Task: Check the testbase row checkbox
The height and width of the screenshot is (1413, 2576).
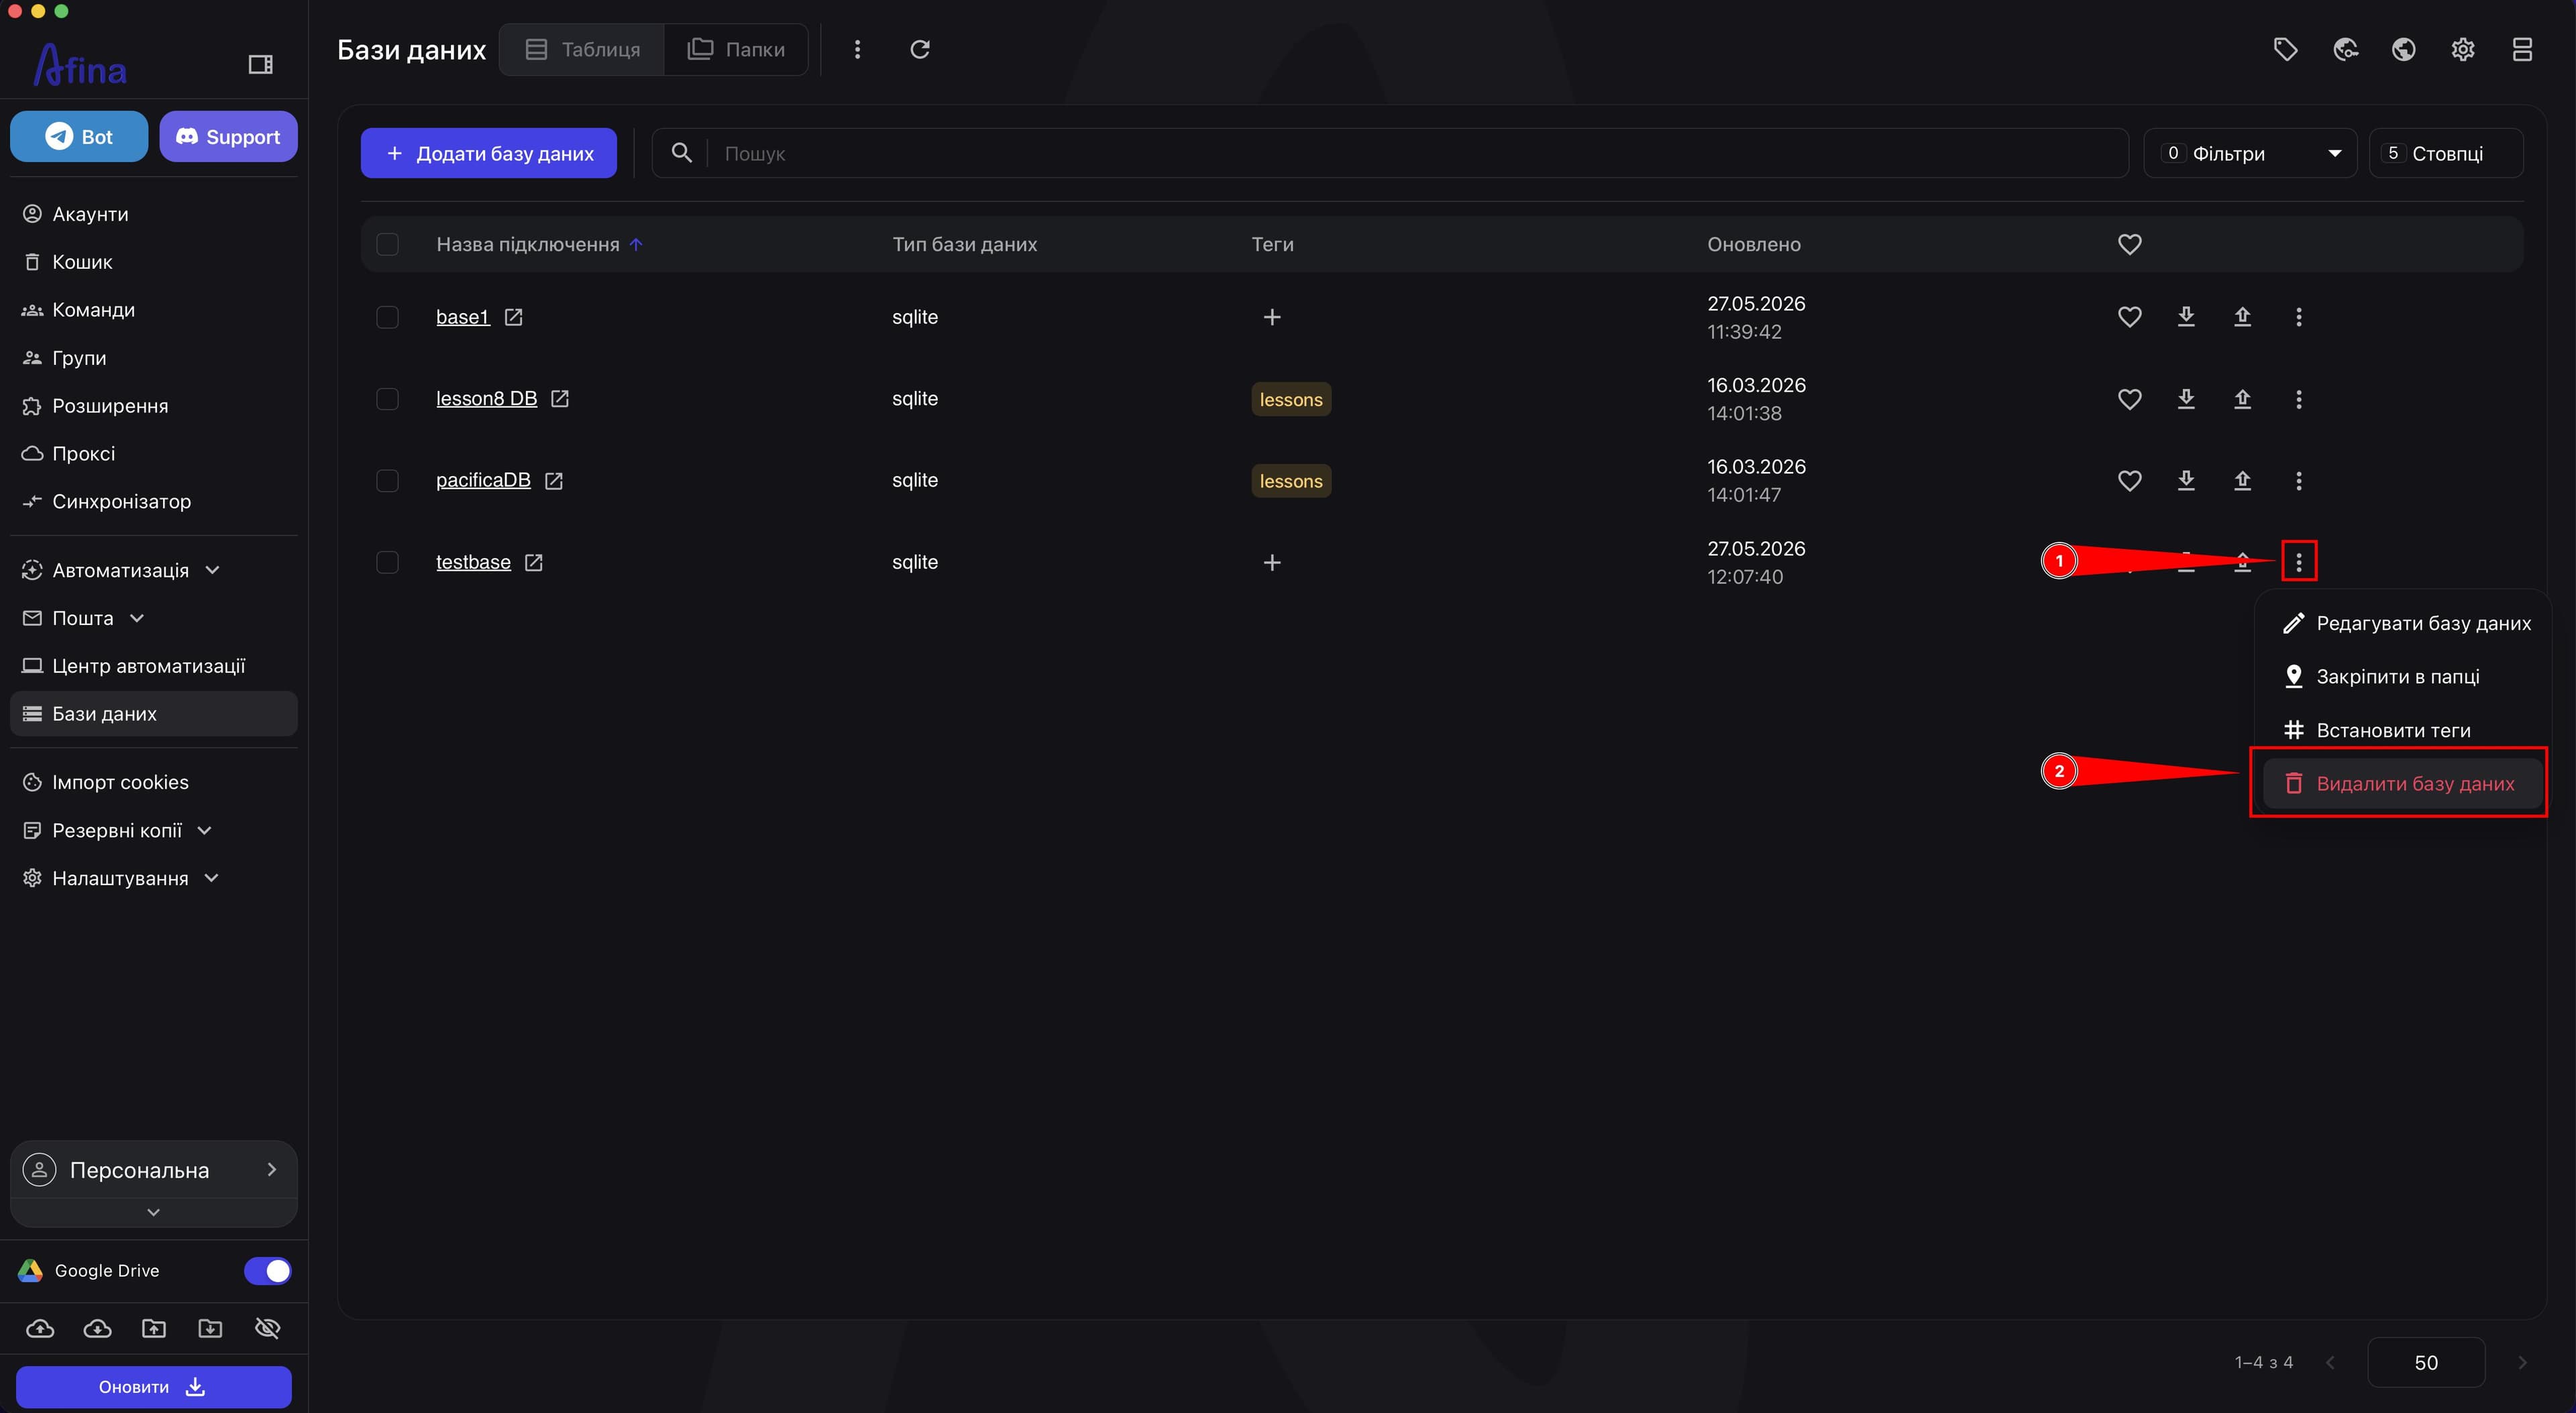Action: pyautogui.click(x=387, y=563)
